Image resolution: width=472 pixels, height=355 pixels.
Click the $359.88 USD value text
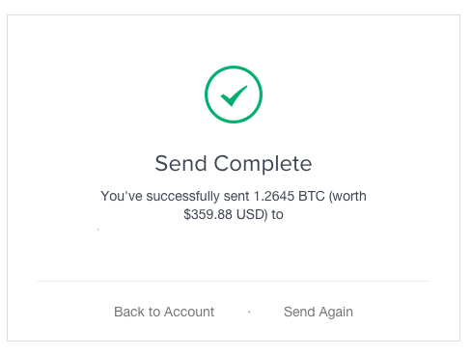coord(224,214)
